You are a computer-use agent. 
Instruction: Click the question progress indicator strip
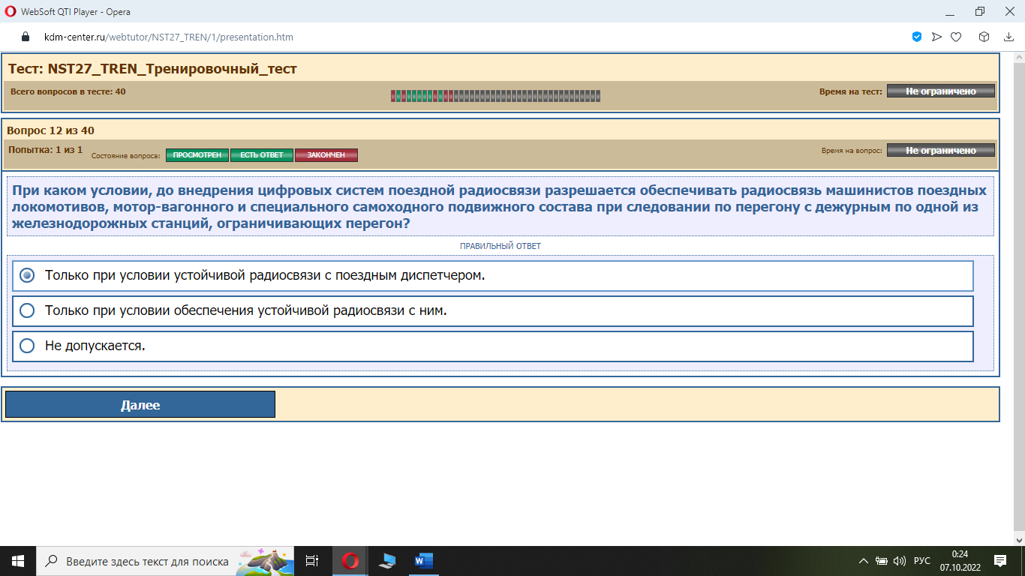tap(495, 95)
